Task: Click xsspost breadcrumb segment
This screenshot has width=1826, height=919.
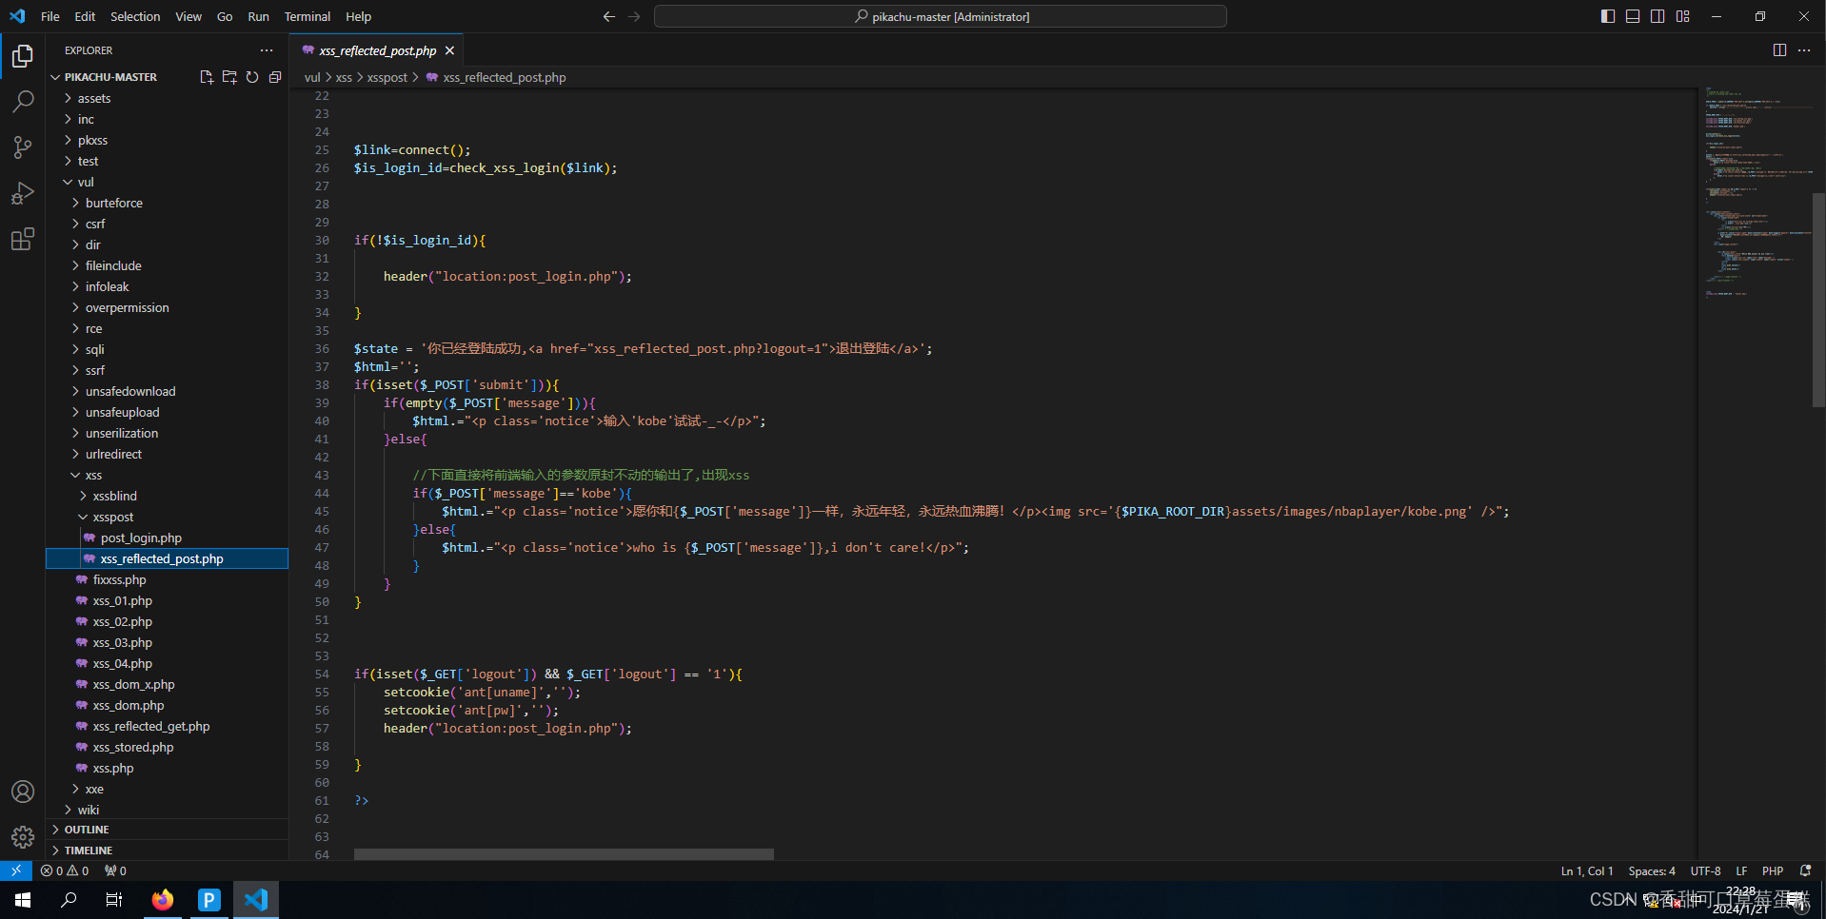Action: pos(387,77)
